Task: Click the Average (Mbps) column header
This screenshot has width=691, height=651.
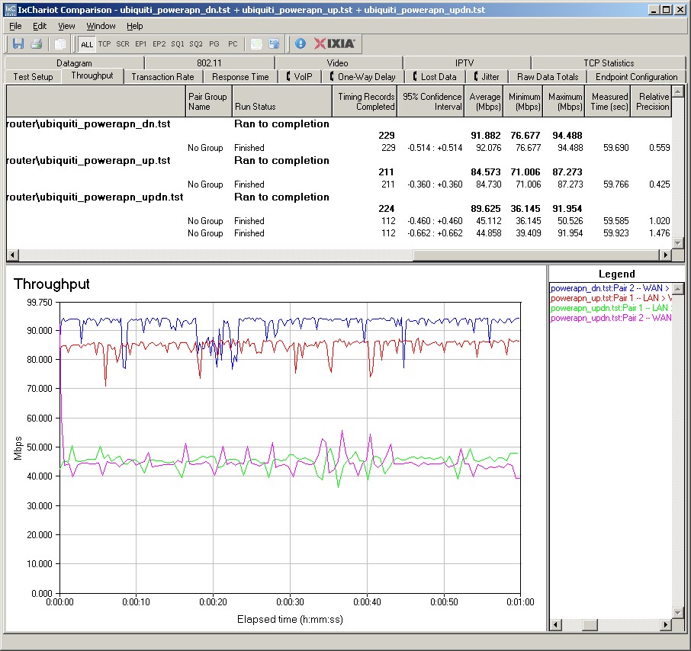Action: pos(484,101)
